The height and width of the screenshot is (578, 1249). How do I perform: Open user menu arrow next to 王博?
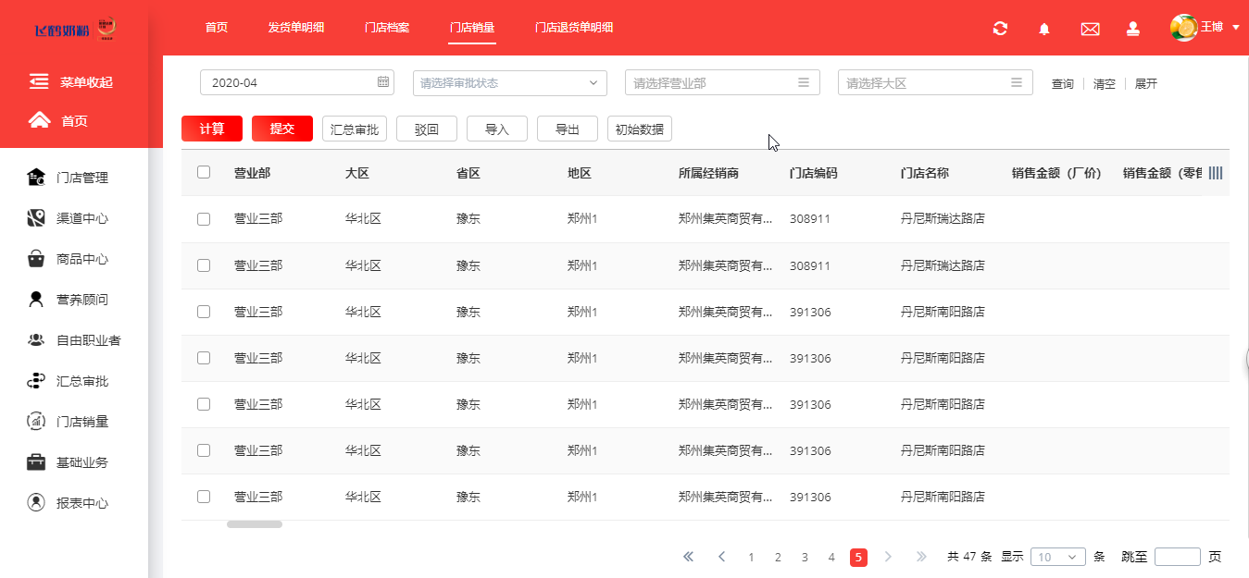click(x=1236, y=28)
